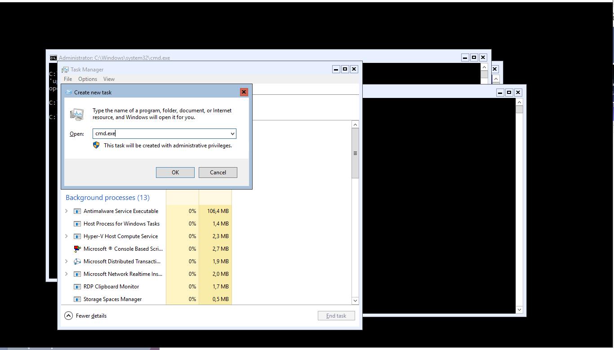Click Task Manager list scroll up arrow

355,124
